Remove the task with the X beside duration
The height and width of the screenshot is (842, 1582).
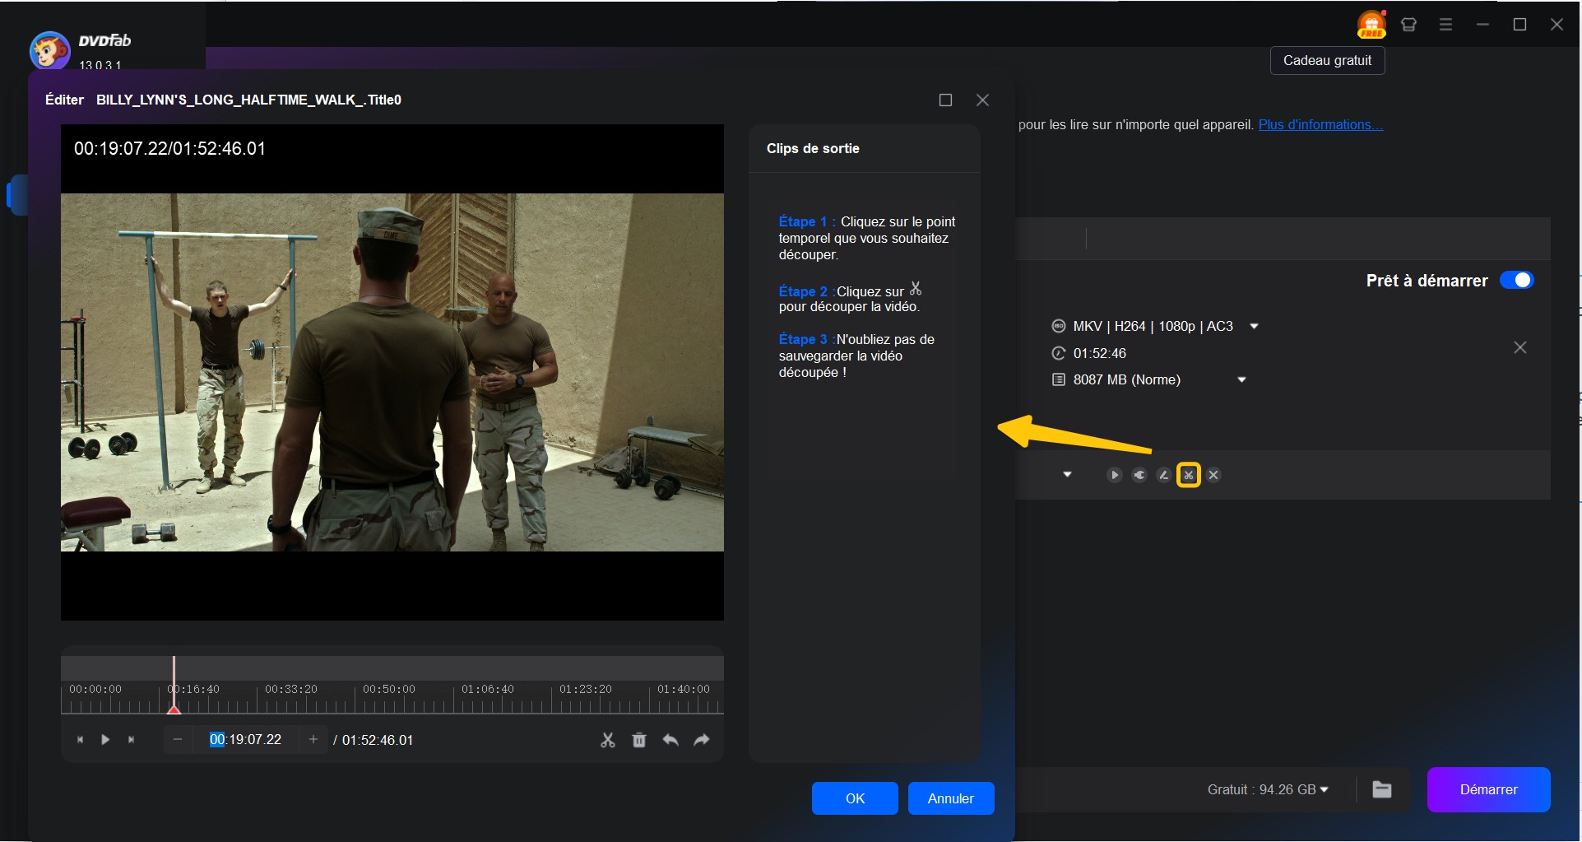[1520, 348]
